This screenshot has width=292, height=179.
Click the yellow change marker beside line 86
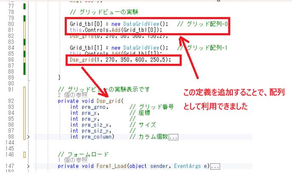pos(25,60)
